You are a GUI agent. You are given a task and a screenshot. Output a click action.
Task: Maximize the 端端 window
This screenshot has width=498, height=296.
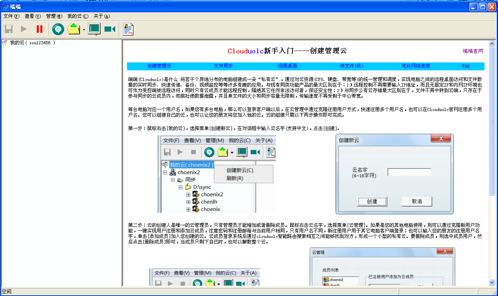(x=483, y=7)
